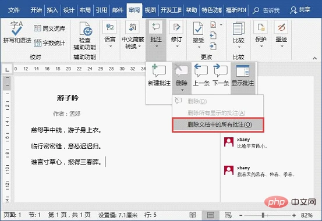
Task: Switch to the Layout (布局) tab
Action: [85, 10]
